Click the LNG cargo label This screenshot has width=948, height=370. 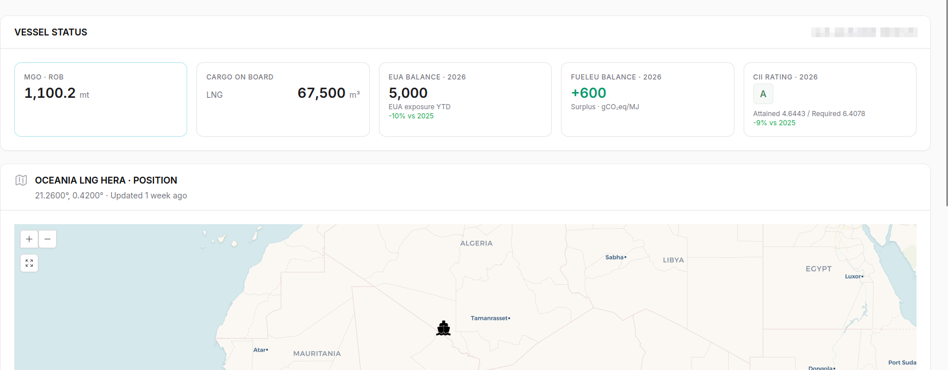(215, 95)
